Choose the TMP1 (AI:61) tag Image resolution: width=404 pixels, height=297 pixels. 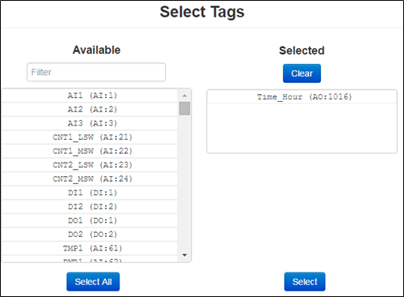89,249
